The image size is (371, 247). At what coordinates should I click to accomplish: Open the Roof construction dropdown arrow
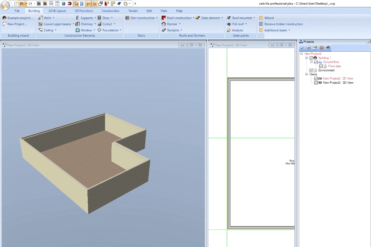tap(194, 18)
